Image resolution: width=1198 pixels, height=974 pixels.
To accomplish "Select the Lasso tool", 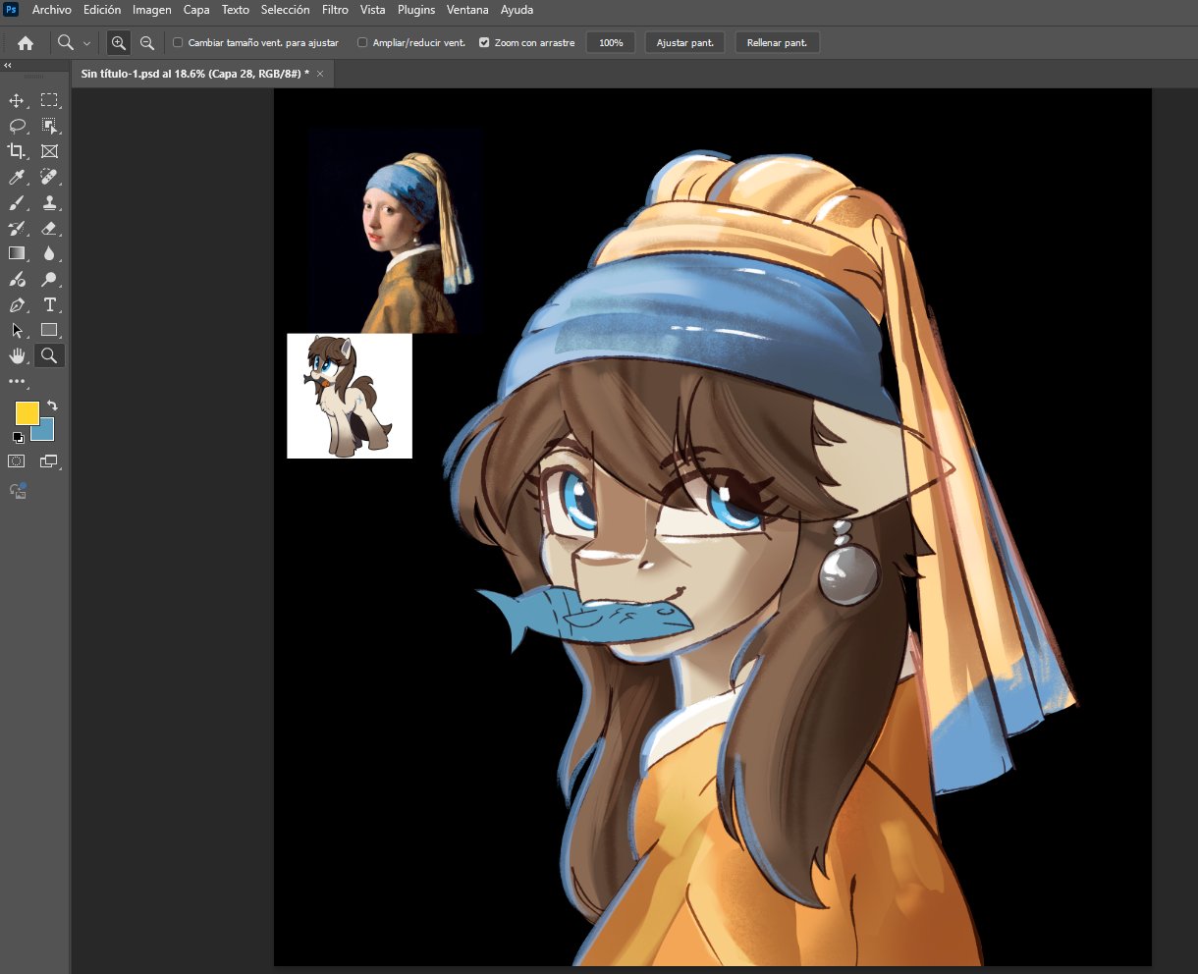I will tap(17, 126).
